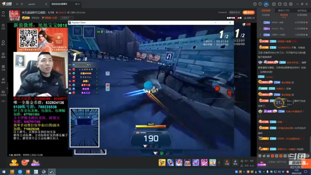The height and width of the screenshot is (175, 311).
Task: Open the watch history clock icon
Action: click(x=255, y=4)
